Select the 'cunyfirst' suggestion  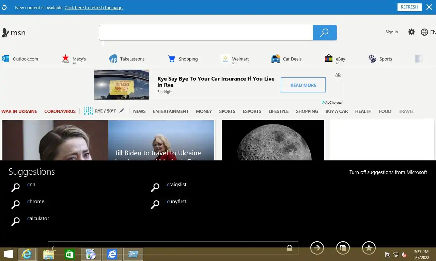coord(176,202)
